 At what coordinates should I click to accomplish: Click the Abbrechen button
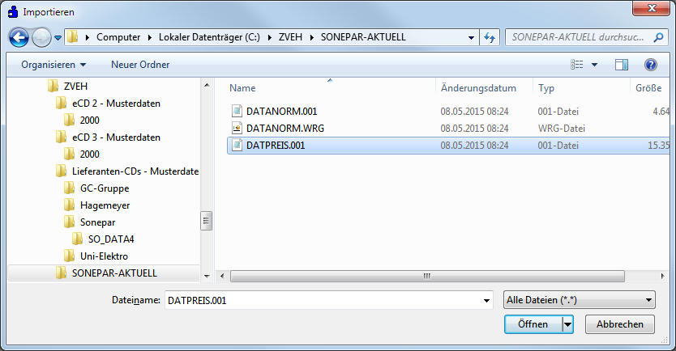619,324
